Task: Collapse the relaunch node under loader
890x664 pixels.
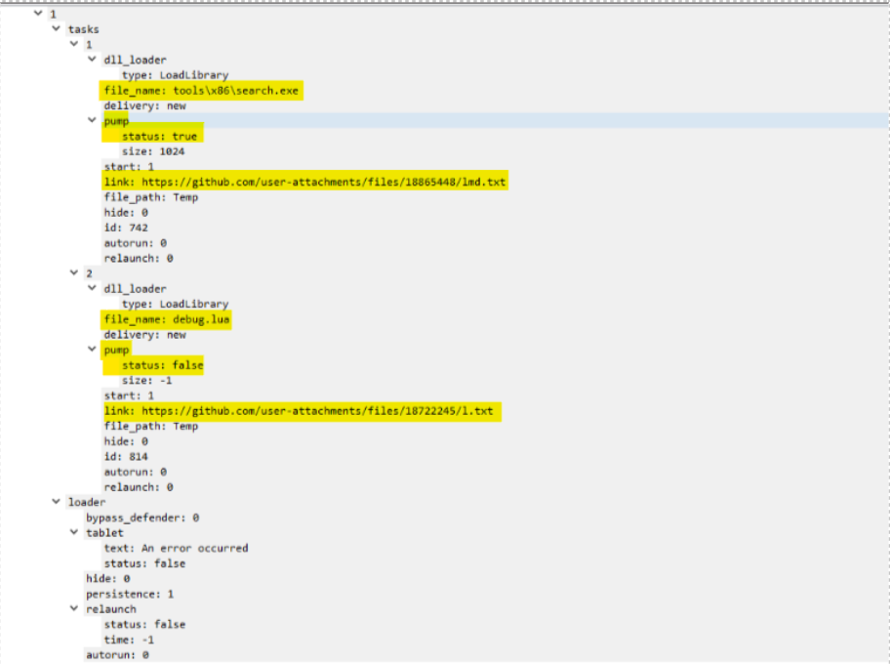Action: [x=74, y=609]
